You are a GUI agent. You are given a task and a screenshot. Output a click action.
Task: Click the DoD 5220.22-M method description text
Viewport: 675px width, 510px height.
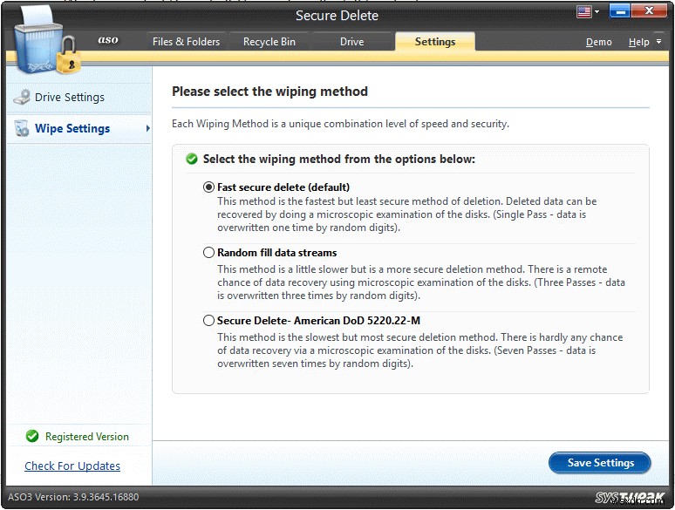pos(419,350)
